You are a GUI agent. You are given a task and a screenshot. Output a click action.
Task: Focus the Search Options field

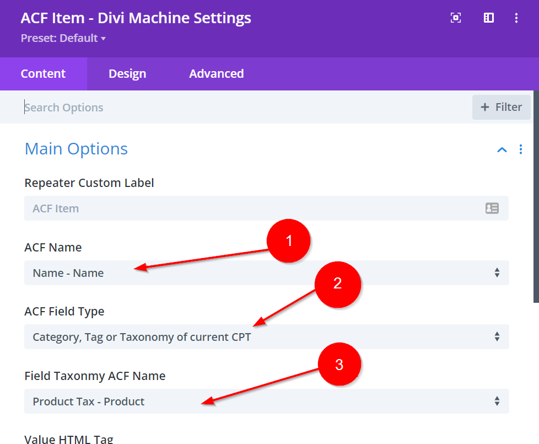click(x=242, y=108)
